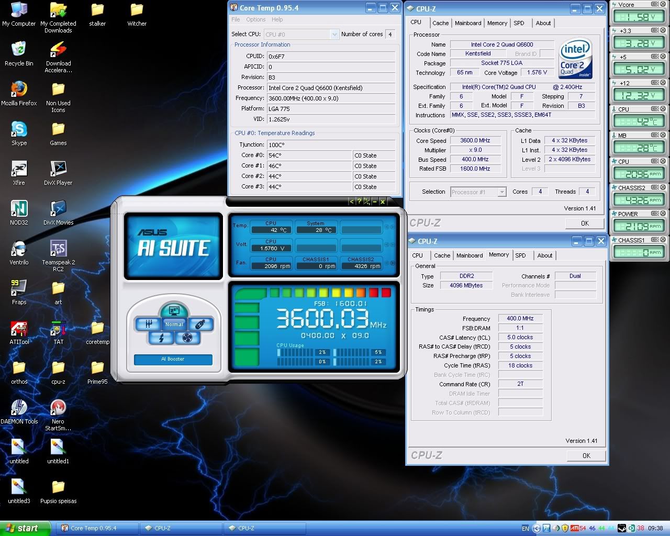This screenshot has height=536, width=670.
Task: Select the AI Booster lightning bolt icon
Action: (x=161, y=338)
